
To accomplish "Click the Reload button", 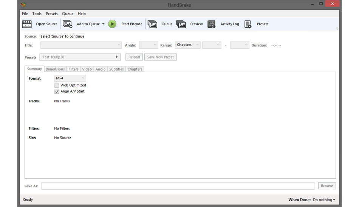I will [x=134, y=57].
